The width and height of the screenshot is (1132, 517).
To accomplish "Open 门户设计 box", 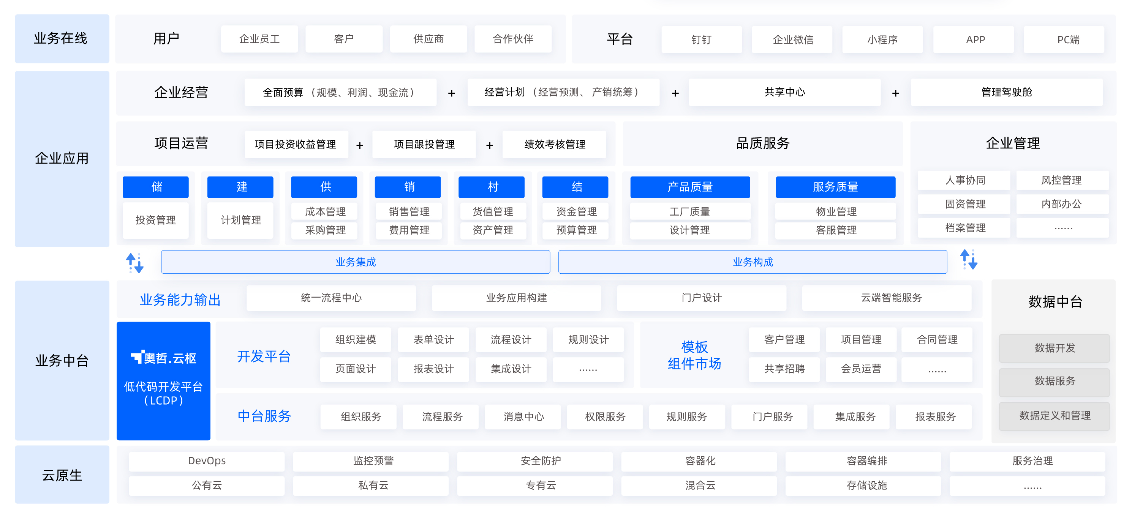I will point(702,298).
